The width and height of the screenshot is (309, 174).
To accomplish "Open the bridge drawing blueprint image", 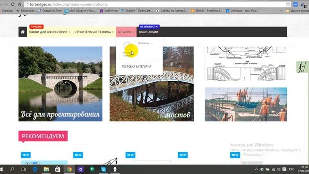I will [245, 63].
